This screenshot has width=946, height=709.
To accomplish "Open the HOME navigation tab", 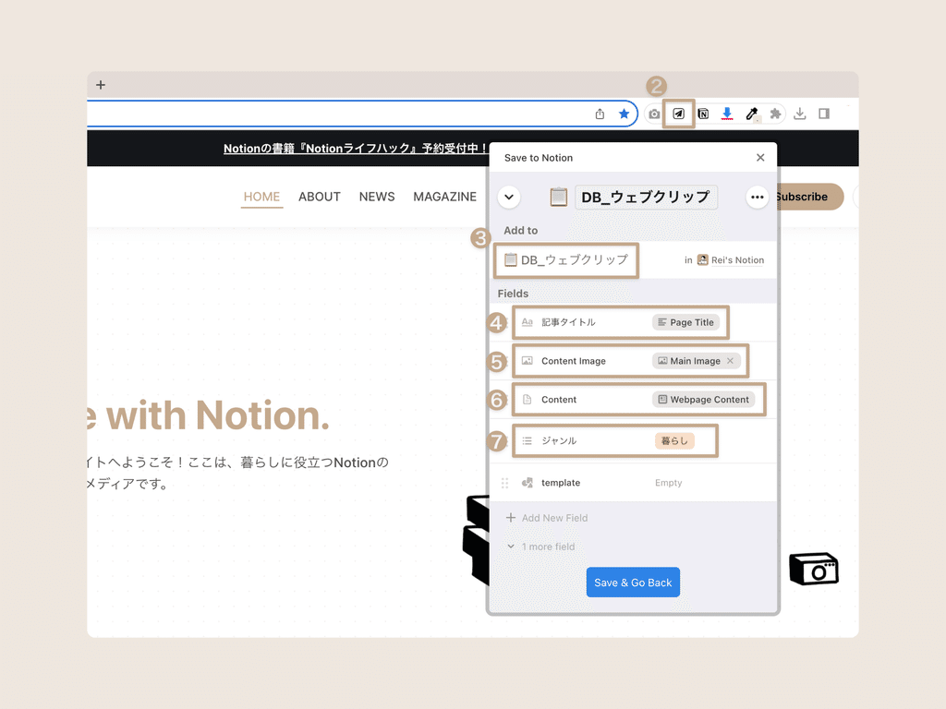I will (x=261, y=197).
